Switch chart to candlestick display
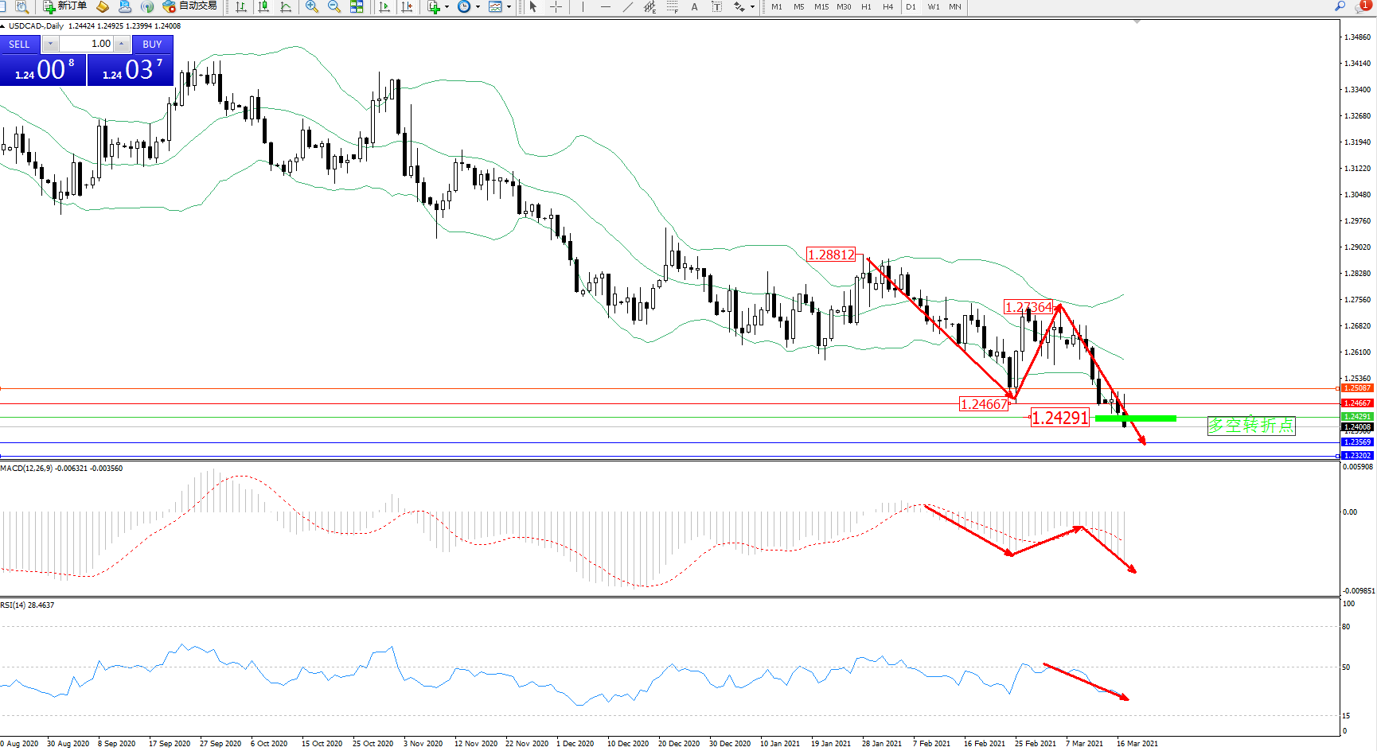This screenshot has width=1377, height=751. [x=263, y=6]
